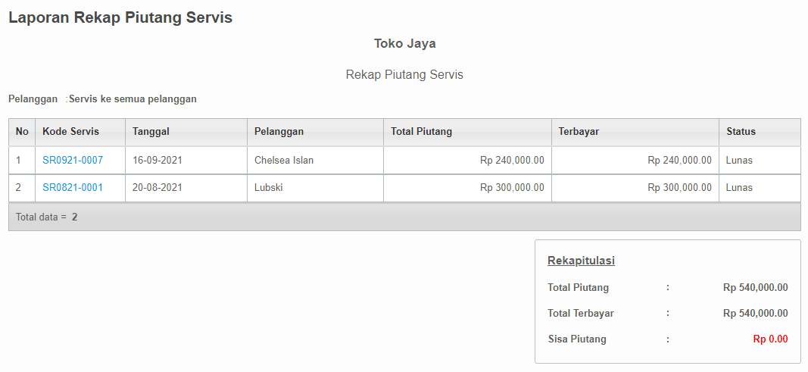Click Lunas status in second row
This screenshot has height=372, width=808.
tap(739, 187)
